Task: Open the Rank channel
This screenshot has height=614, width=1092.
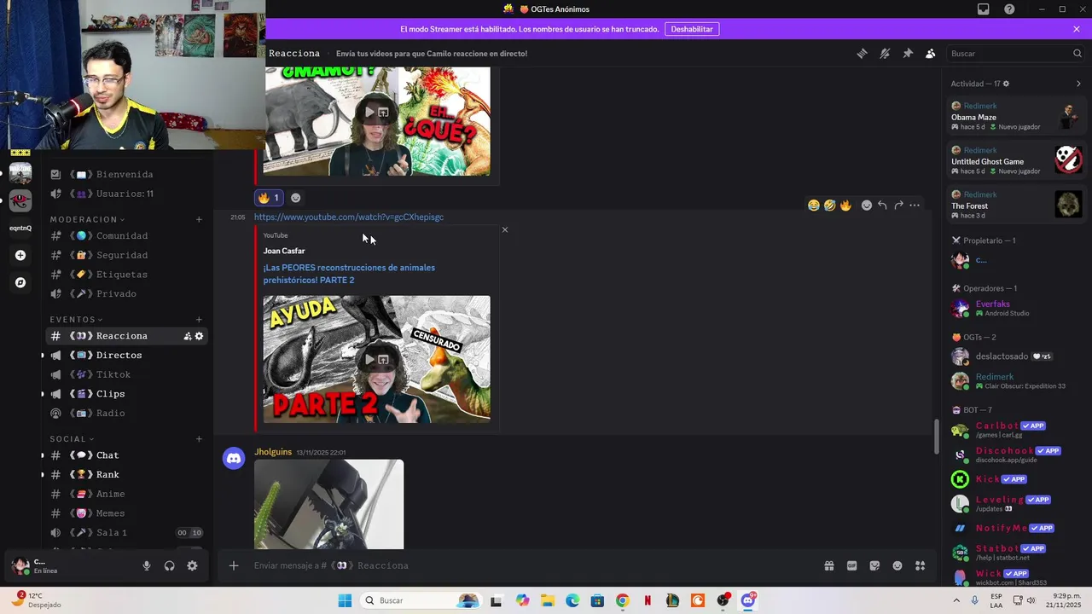Action: (x=126, y=474)
